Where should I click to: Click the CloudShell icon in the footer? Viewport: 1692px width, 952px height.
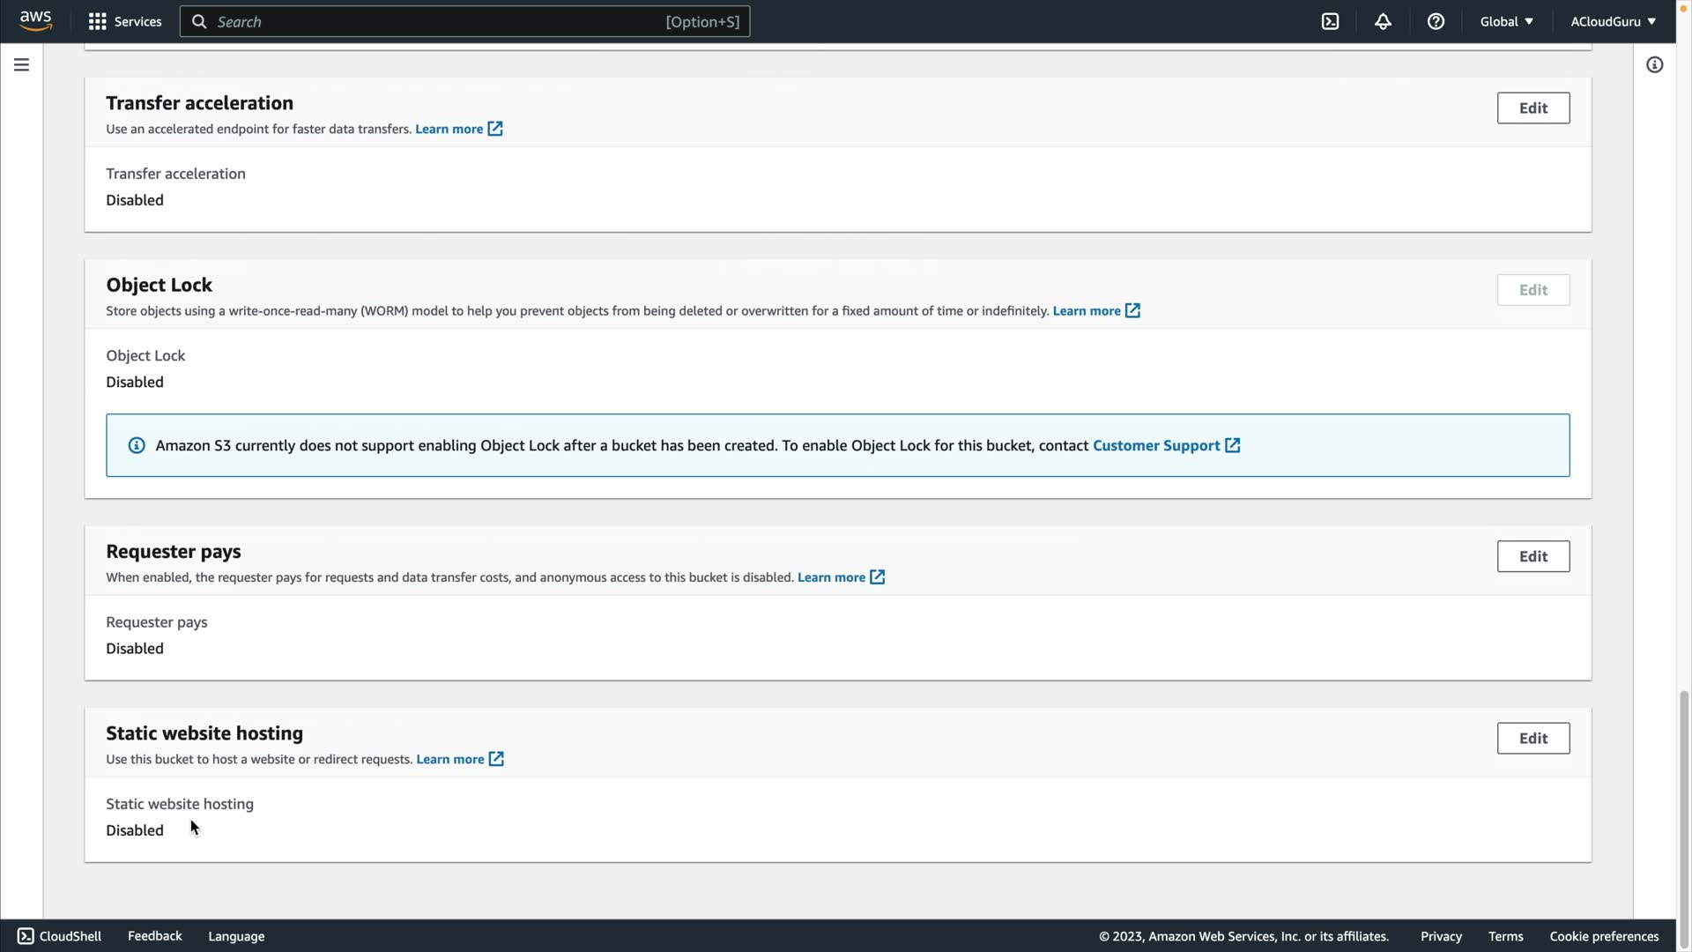point(26,936)
